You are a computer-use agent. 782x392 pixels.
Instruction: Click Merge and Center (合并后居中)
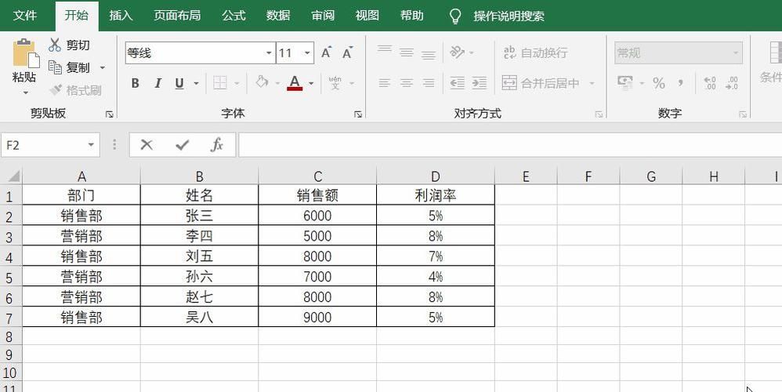click(541, 83)
